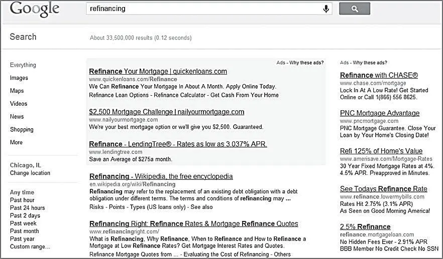The height and width of the screenshot is (259, 443).
Task: Select the Everything filter
Action: pyautogui.click(x=23, y=65)
